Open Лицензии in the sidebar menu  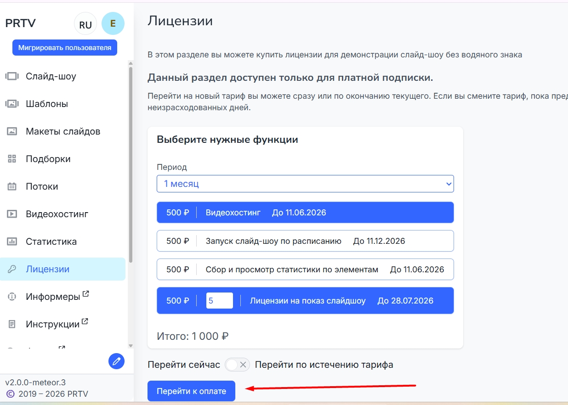[48, 269]
